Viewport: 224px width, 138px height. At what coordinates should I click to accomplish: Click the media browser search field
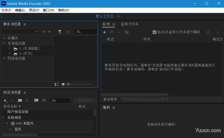[x=86, y=32]
